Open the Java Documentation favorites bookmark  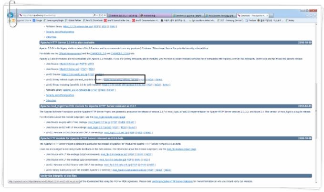click(x=146, y=21)
